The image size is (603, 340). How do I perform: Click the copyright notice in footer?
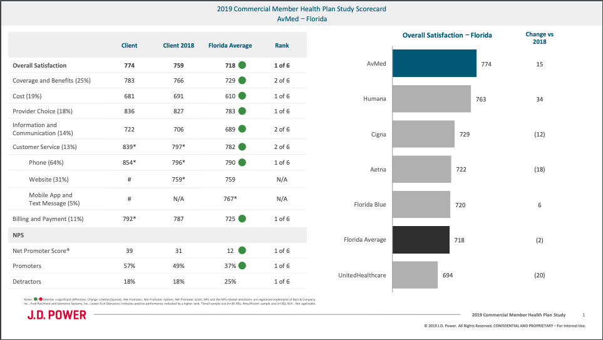click(x=505, y=326)
